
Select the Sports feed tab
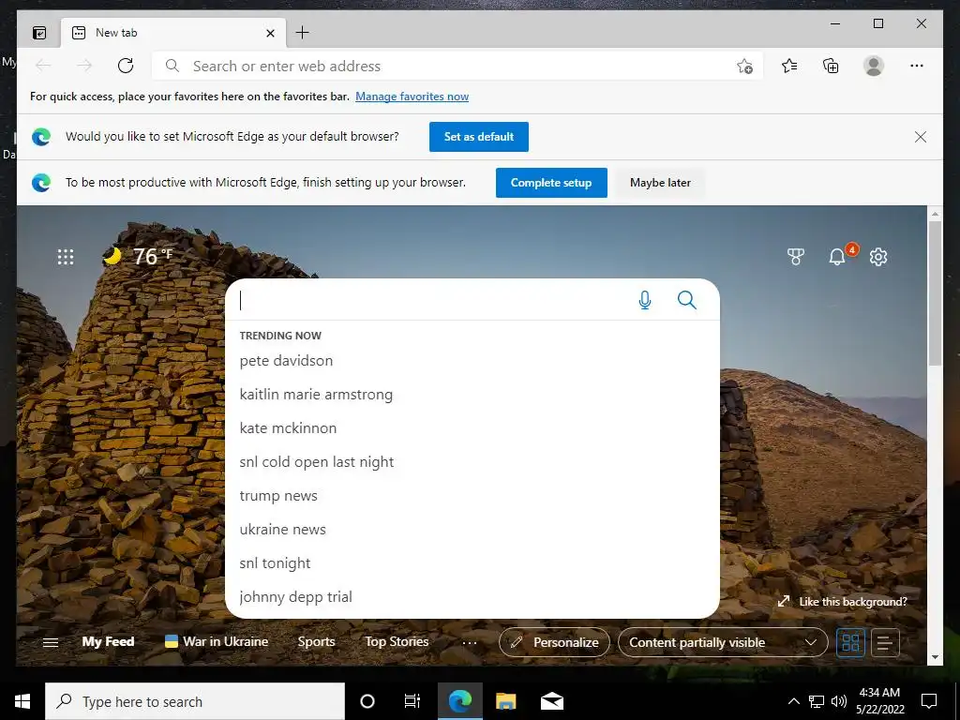(x=316, y=641)
